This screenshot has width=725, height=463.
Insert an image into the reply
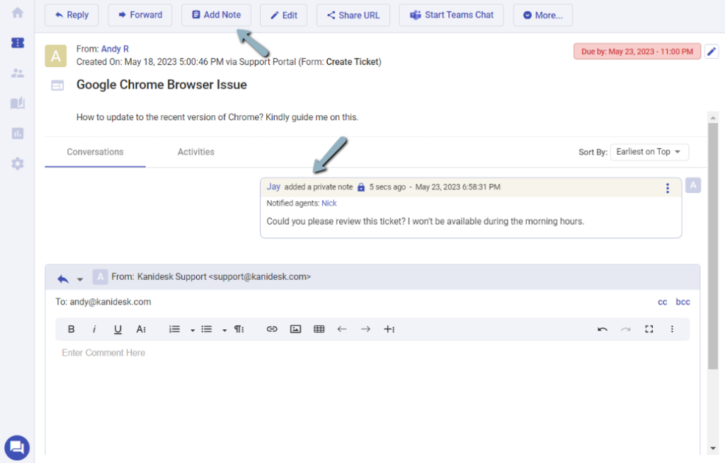[x=296, y=329]
